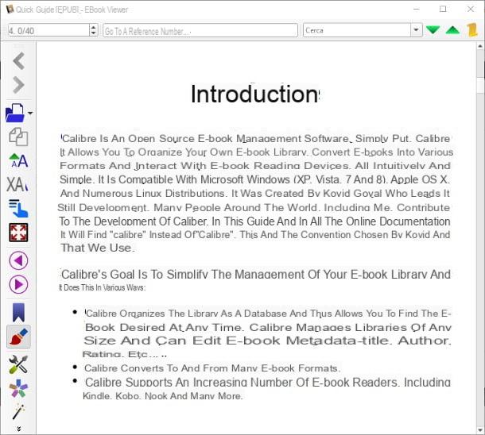
Task: Decrease font size with the XA icon
Action: click(x=17, y=185)
